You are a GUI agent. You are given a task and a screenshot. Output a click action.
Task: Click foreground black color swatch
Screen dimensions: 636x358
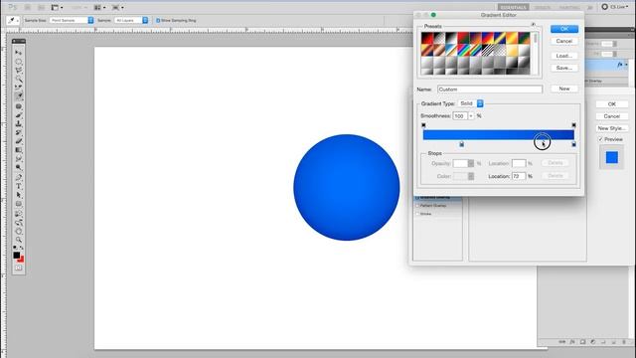pos(16,255)
